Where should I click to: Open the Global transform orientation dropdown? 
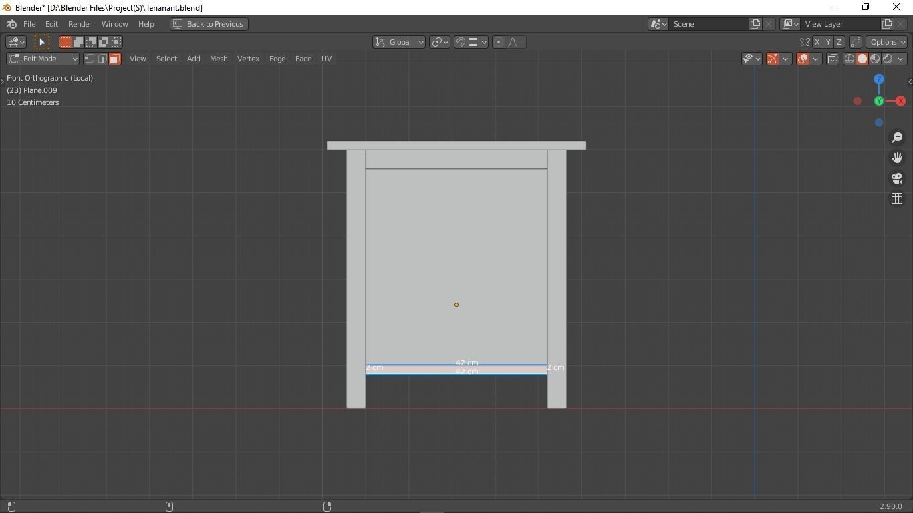399,42
